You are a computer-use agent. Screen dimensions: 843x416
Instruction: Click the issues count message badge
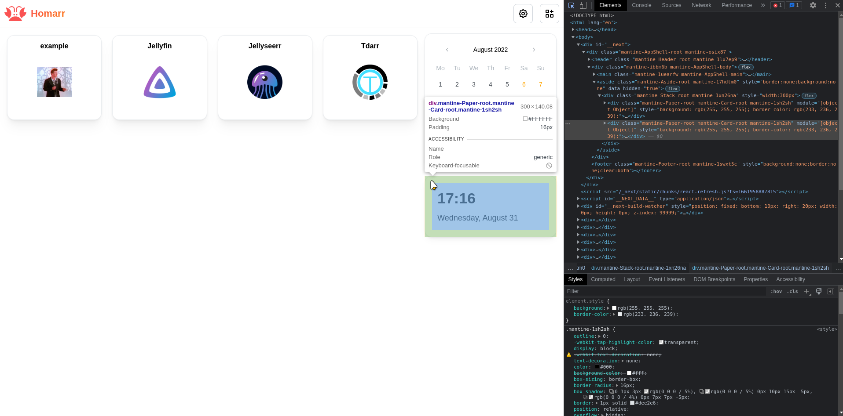coord(794,5)
